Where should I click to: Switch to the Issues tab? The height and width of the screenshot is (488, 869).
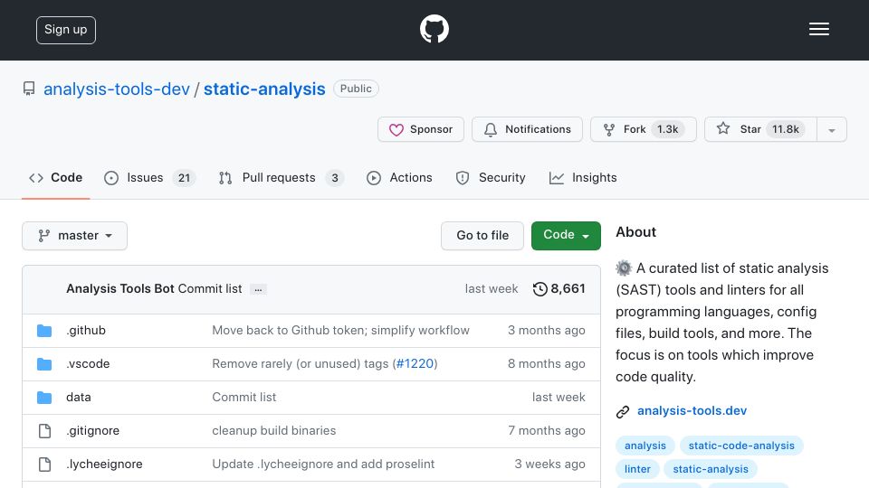pyautogui.click(x=149, y=178)
